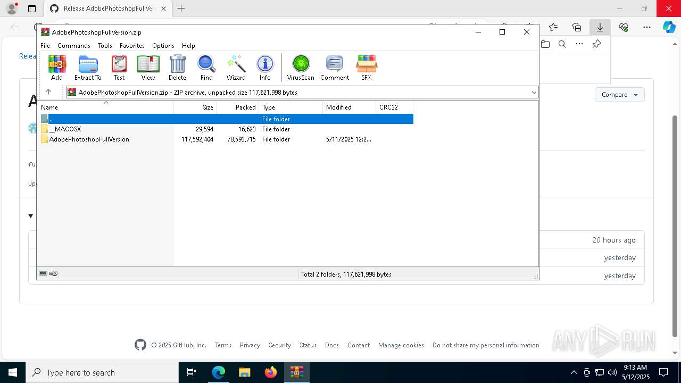The height and width of the screenshot is (383, 681).
Task: Click the 78,593,715 packed value
Action: point(242,139)
